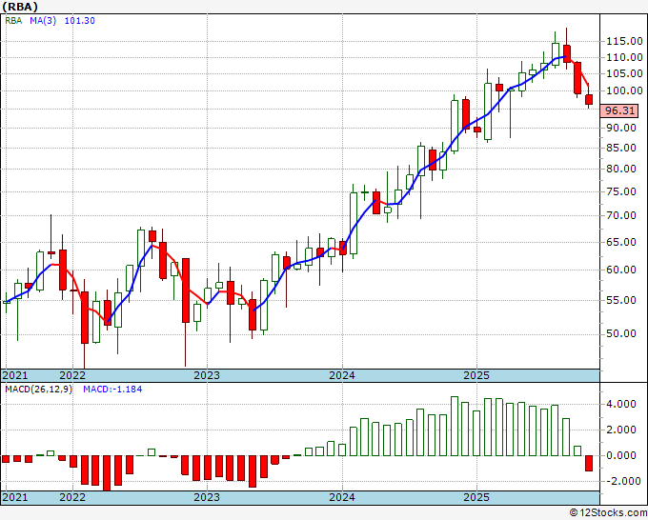
Task: Click the moving average value 101.30
Action: (x=80, y=20)
